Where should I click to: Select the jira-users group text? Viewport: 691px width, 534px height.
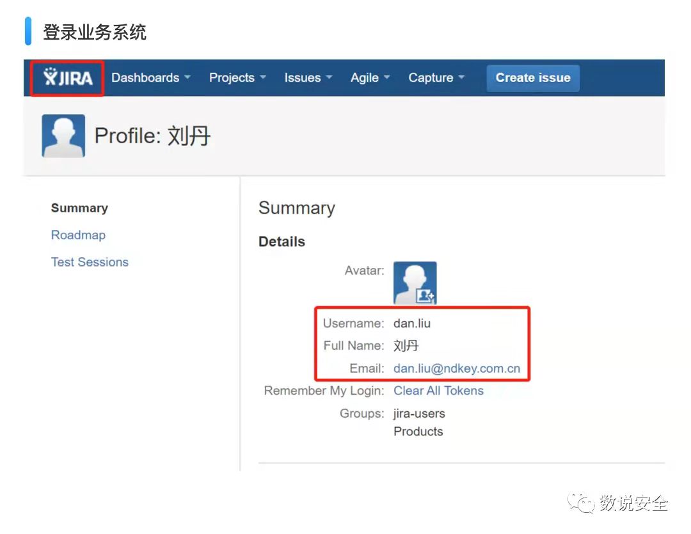click(419, 414)
